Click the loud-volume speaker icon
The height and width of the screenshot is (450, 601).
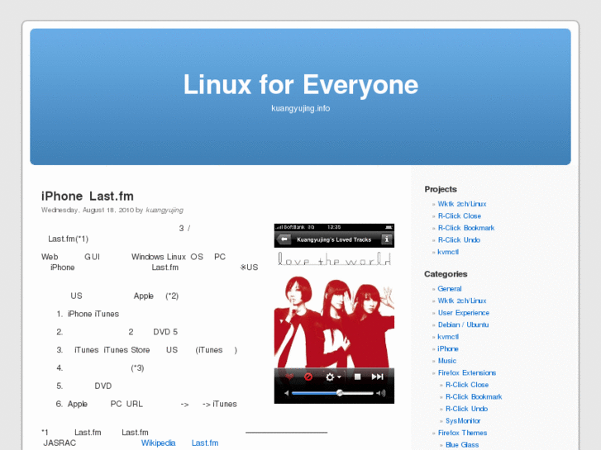click(380, 393)
